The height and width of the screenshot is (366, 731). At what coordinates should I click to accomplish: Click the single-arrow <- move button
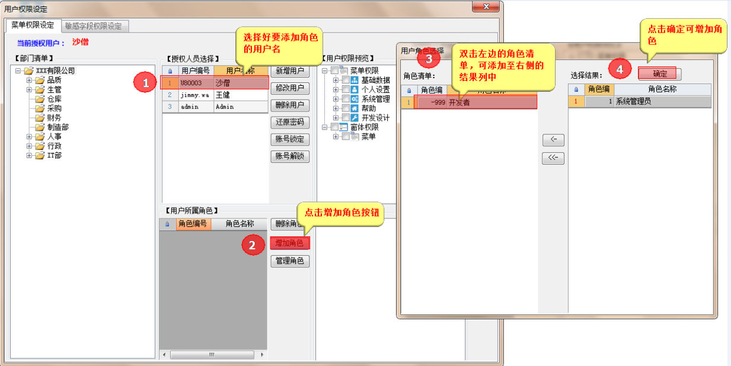[554, 140]
